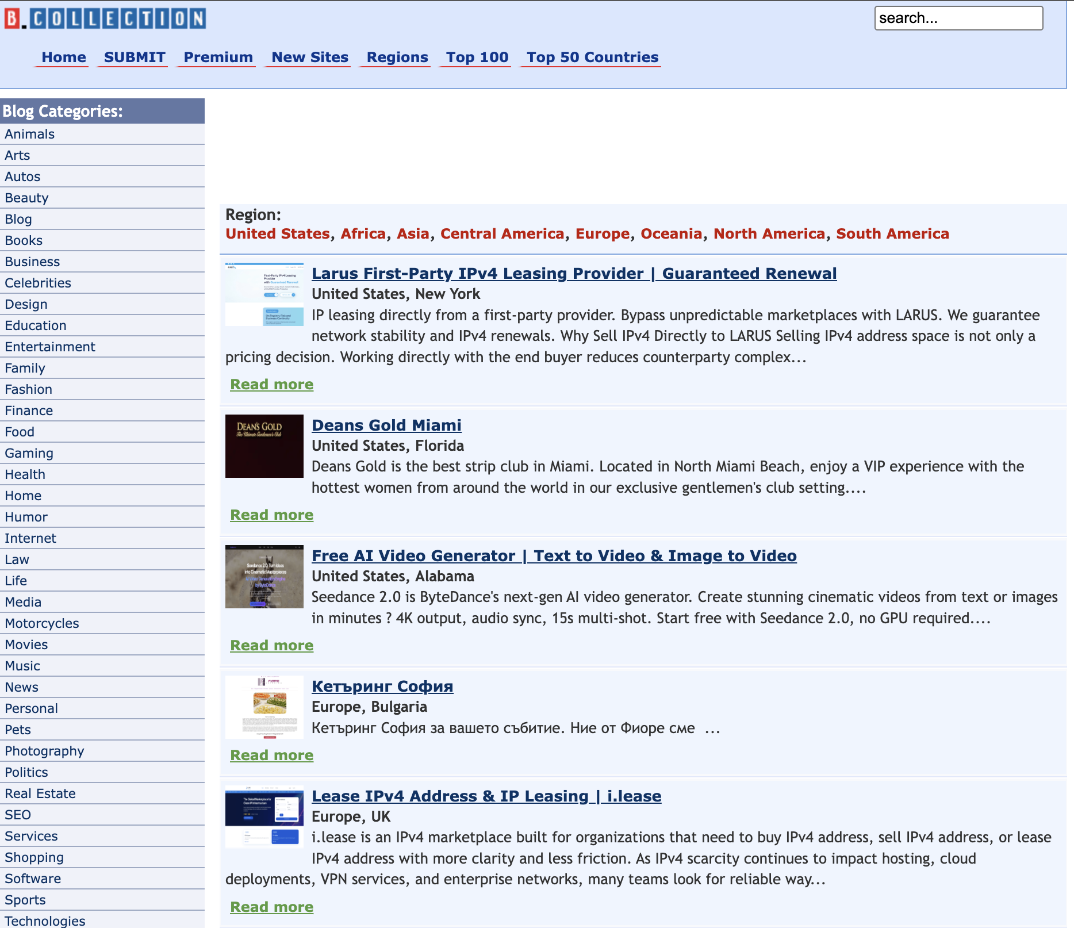Filter by South America region

point(892,234)
